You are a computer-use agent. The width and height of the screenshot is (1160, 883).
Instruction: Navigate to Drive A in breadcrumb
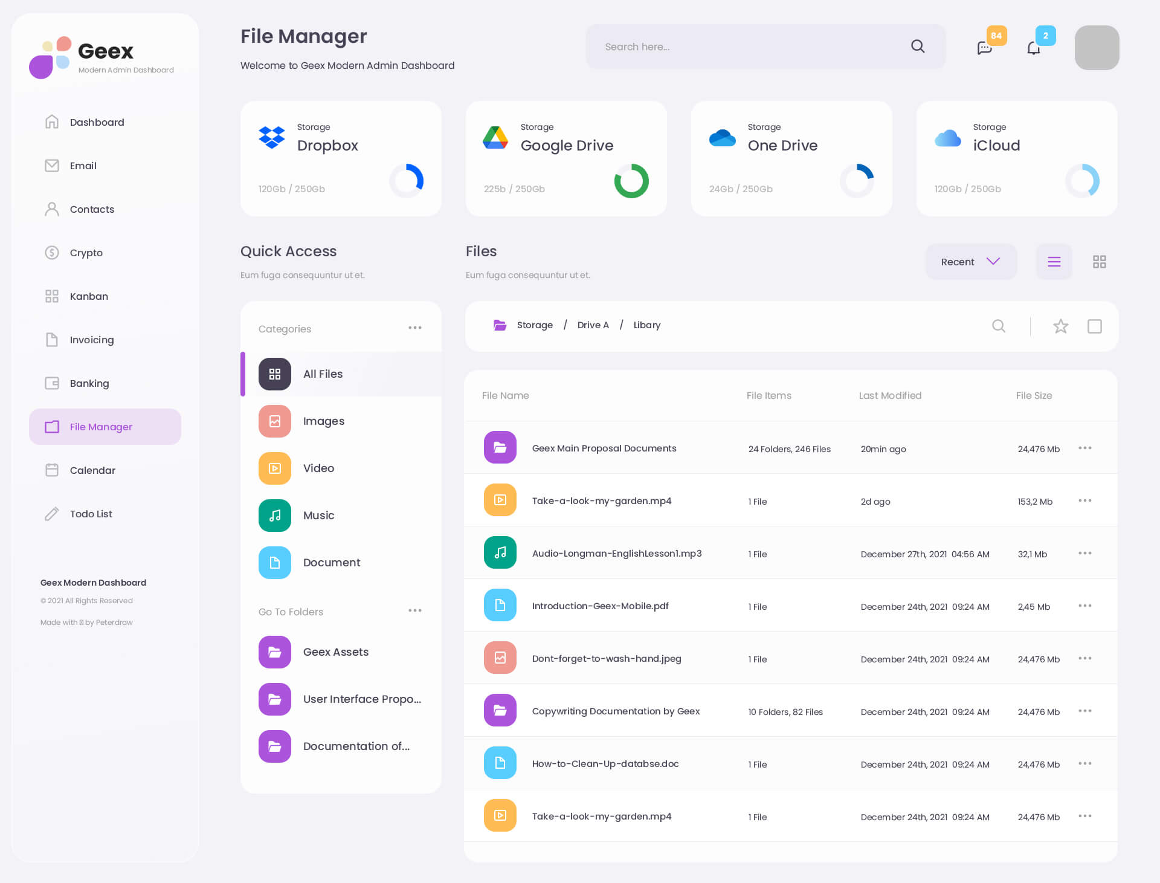593,325
